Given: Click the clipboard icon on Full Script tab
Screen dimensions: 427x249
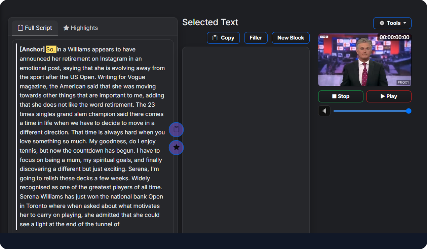Looking at the screenshot, I should point(21,28).
